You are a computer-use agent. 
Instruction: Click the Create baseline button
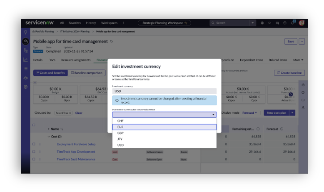[289, 73]
